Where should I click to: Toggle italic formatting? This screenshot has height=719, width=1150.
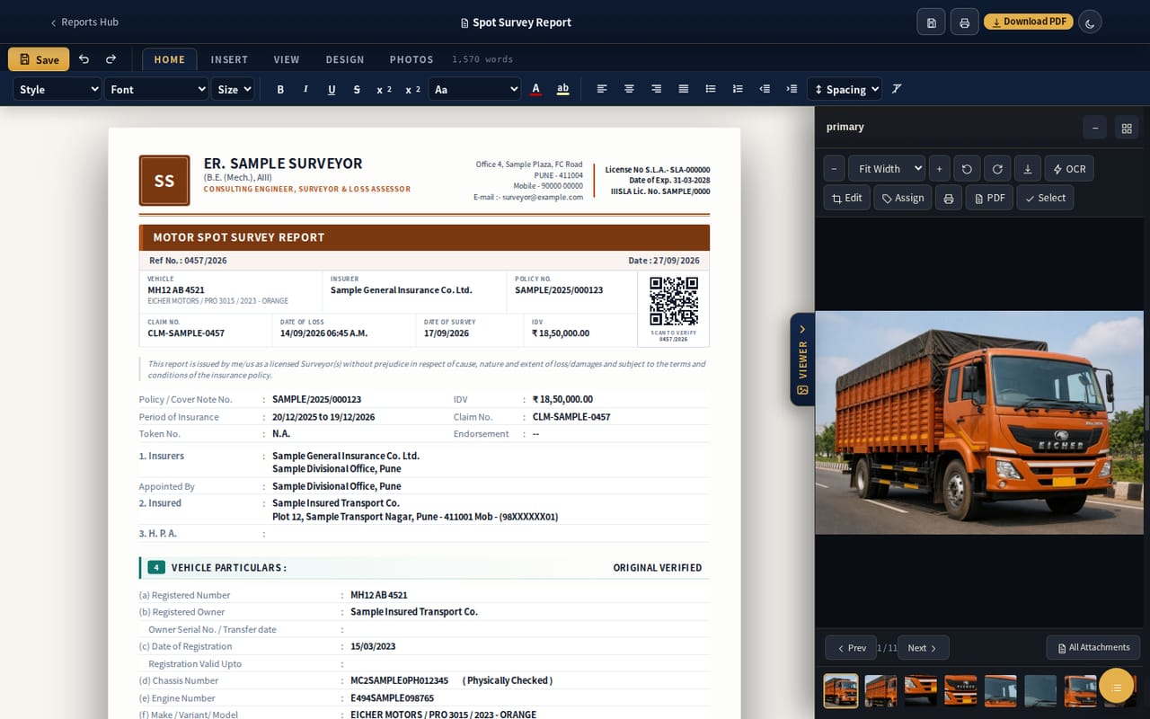(305, 89)
